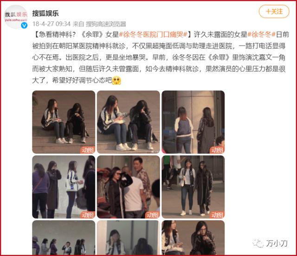Open third thumbnail of women by building entrance

point(193,122)
